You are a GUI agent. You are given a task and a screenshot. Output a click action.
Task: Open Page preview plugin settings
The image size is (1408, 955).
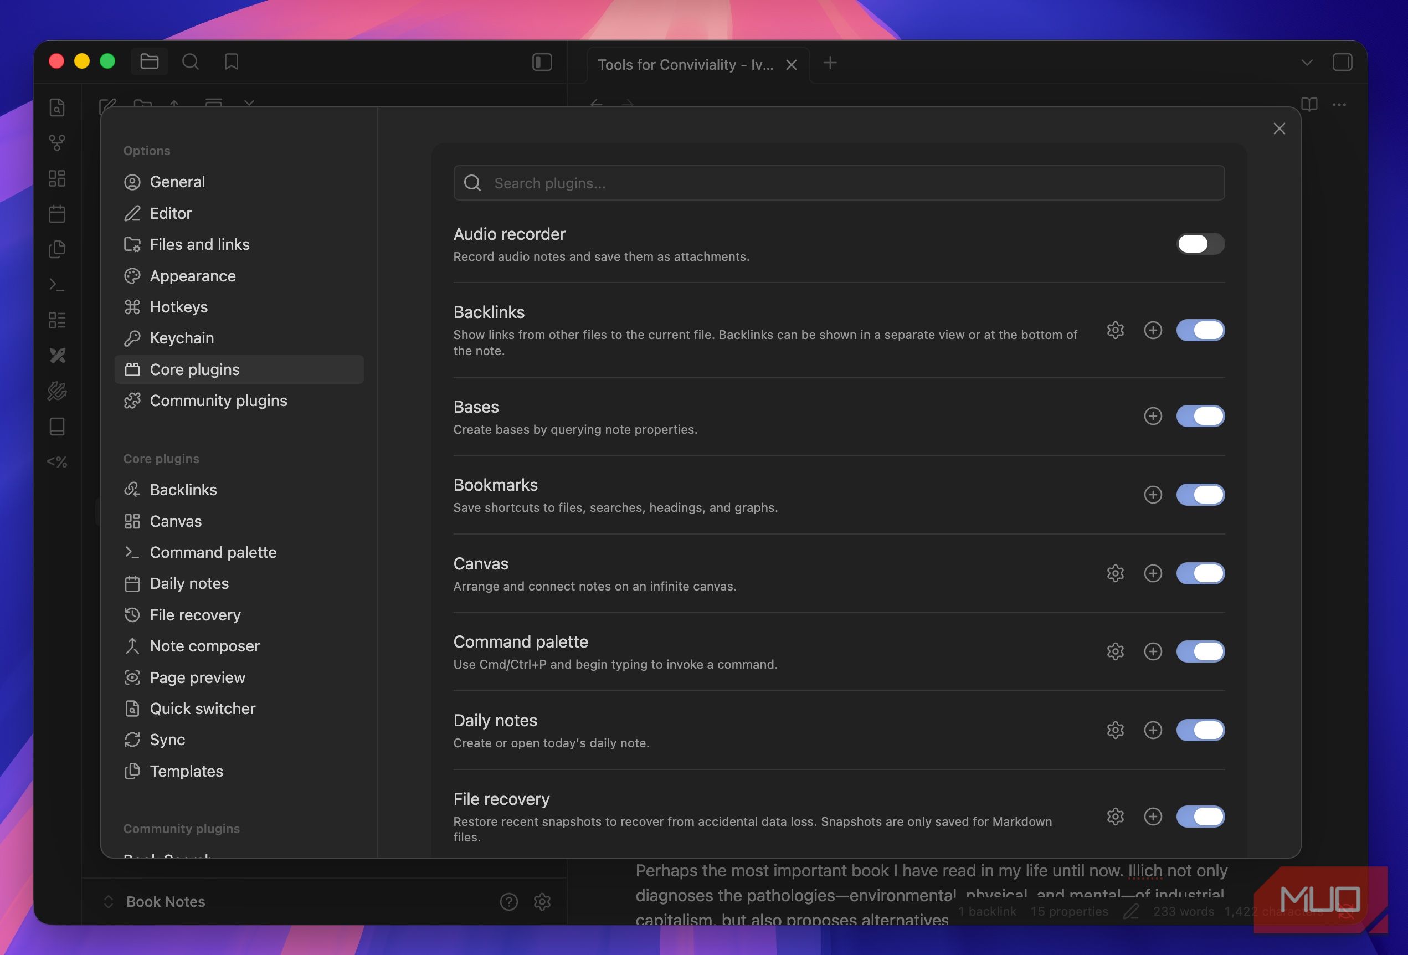click(x=239, y=677)
